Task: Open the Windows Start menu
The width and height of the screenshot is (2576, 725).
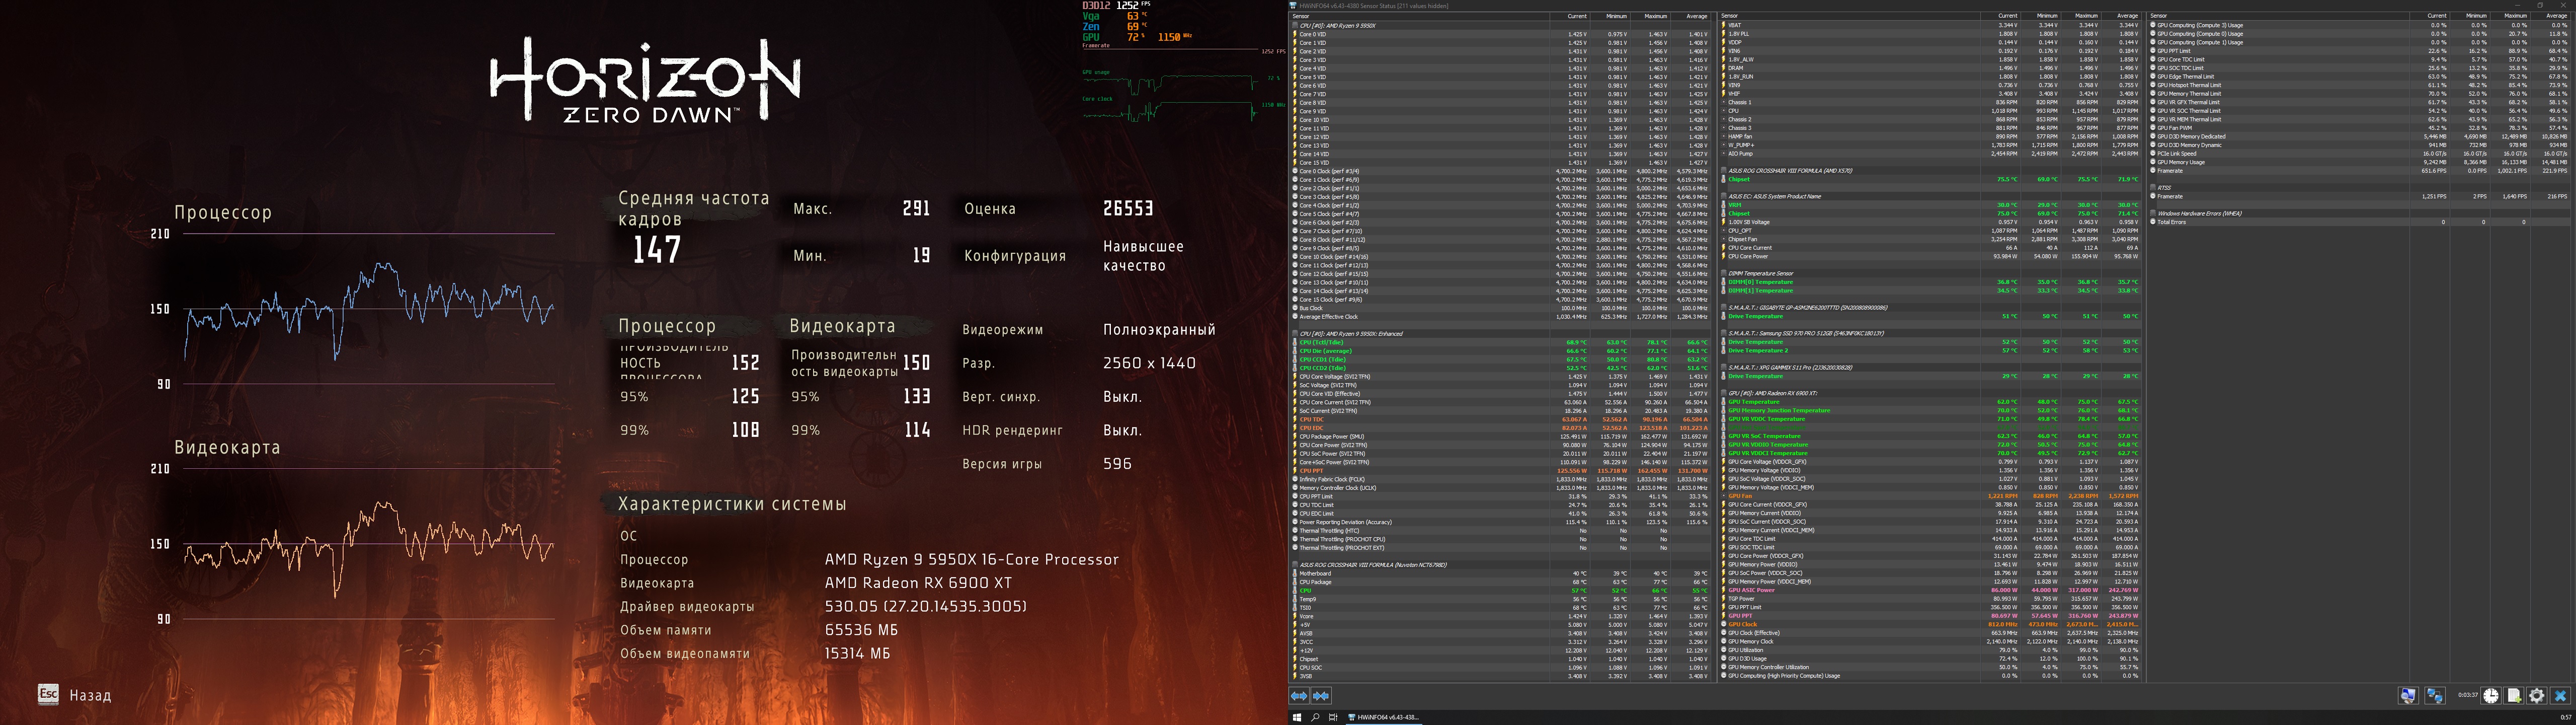Action: tap(1297, 718)
